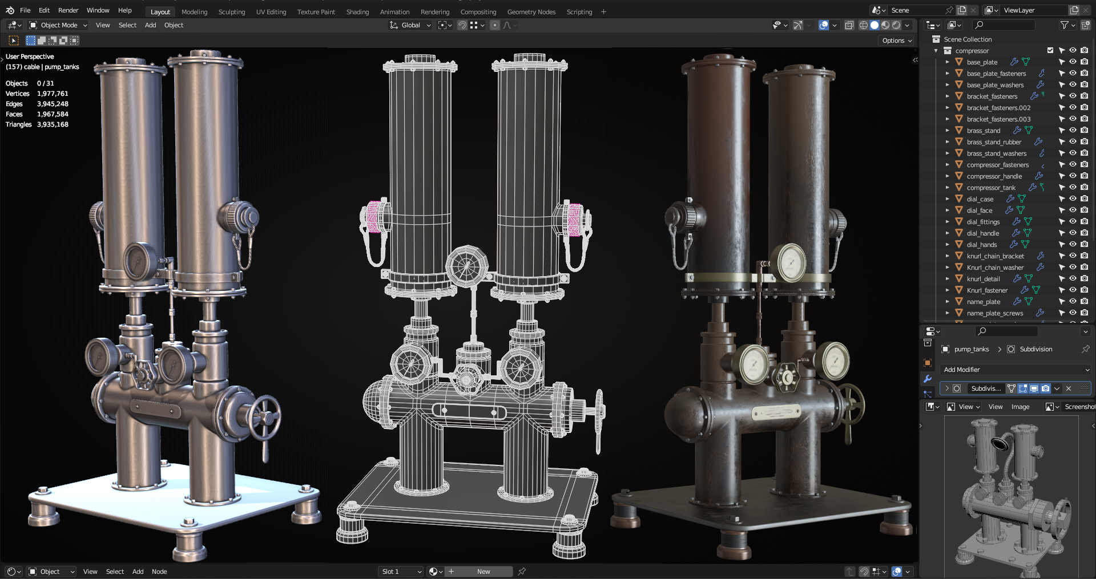
Task: Open Subdivision modifier extras dropdown
Action: click(x=1057, y=388)
